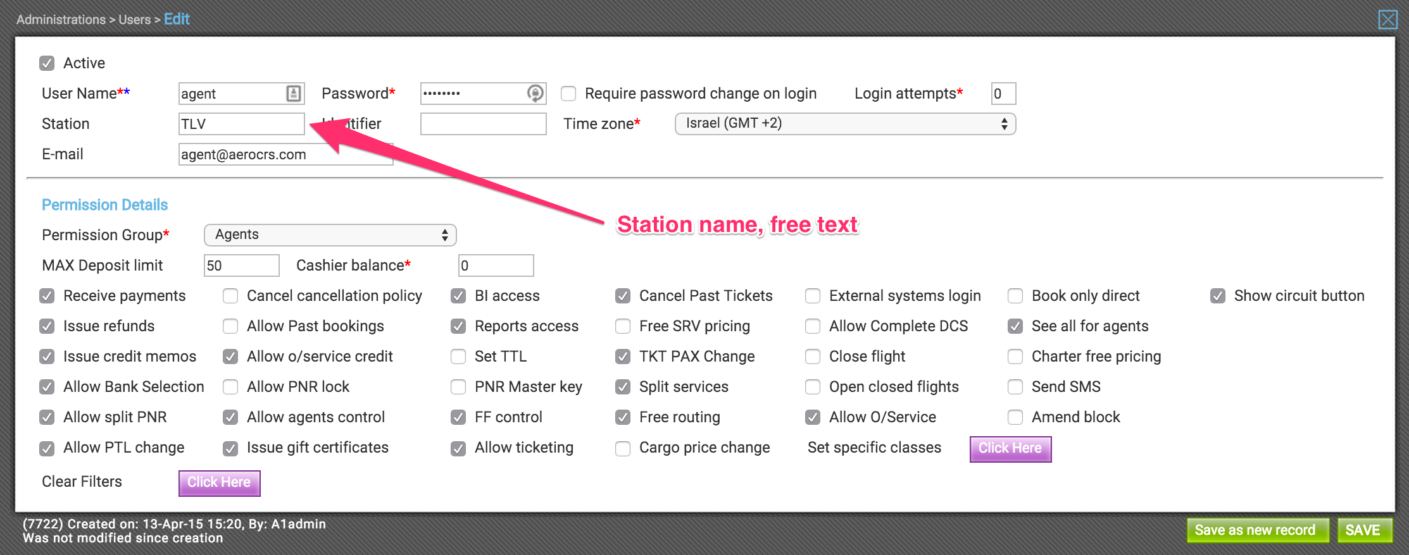Expand the Permission Group dropdown
Viewport: 1409px width, 555px height.
pos(330,235)
